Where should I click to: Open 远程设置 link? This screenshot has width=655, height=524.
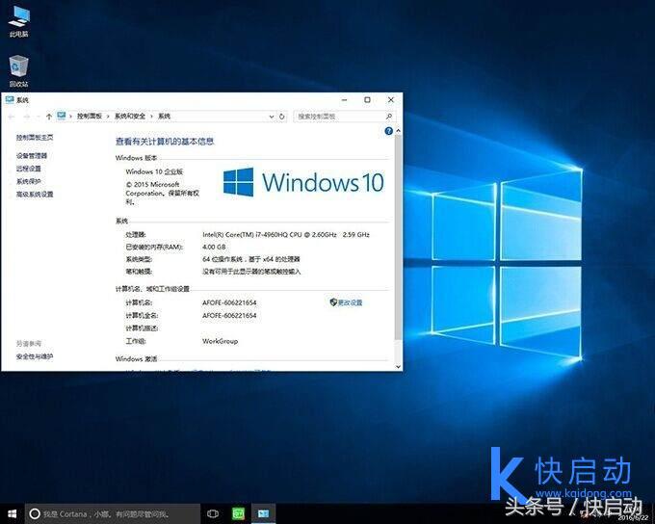[x=28, y=169]
